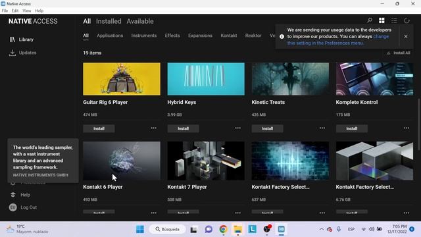
Task: Install Hybrid Keys
Action: coord(183,129)
